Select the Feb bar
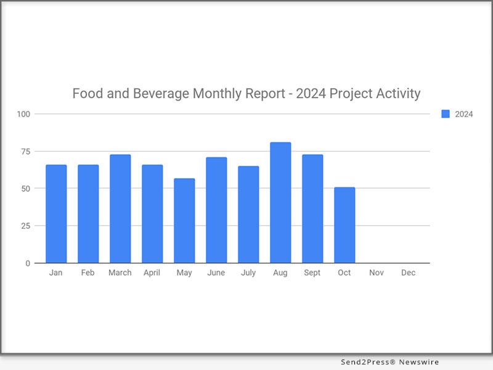Viewport: 493px width, 370px height. (88, 213)
